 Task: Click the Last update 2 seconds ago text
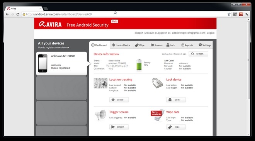coord(174,54)
